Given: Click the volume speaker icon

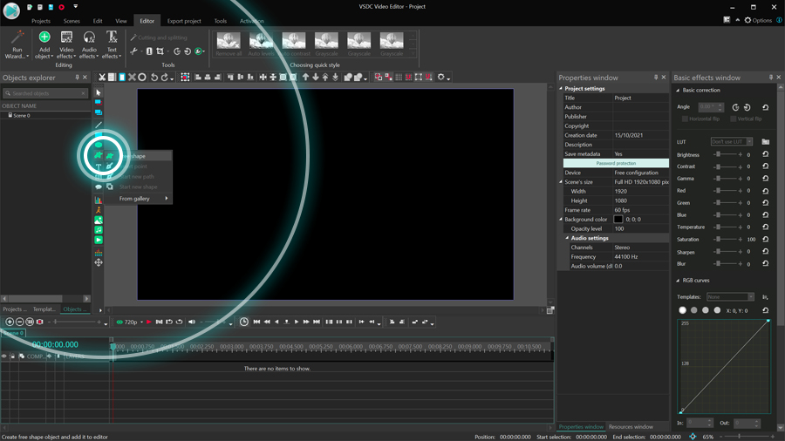Looking at the screenshot, I should click(x=192, y=322).
